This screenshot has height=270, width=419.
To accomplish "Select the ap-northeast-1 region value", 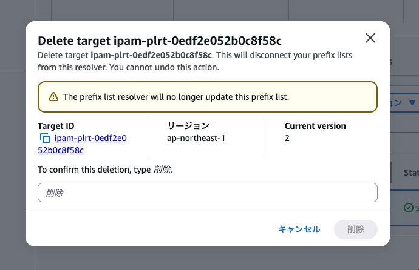I will [196, 138].
